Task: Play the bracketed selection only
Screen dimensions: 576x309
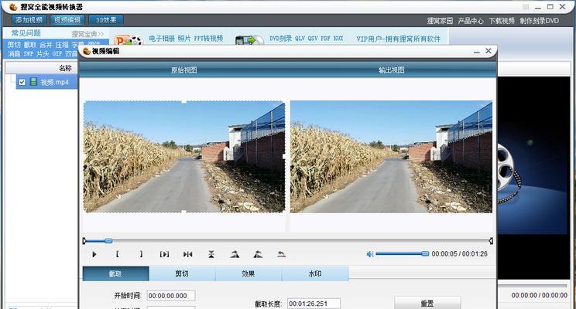Action: click(x=164, y=254)
